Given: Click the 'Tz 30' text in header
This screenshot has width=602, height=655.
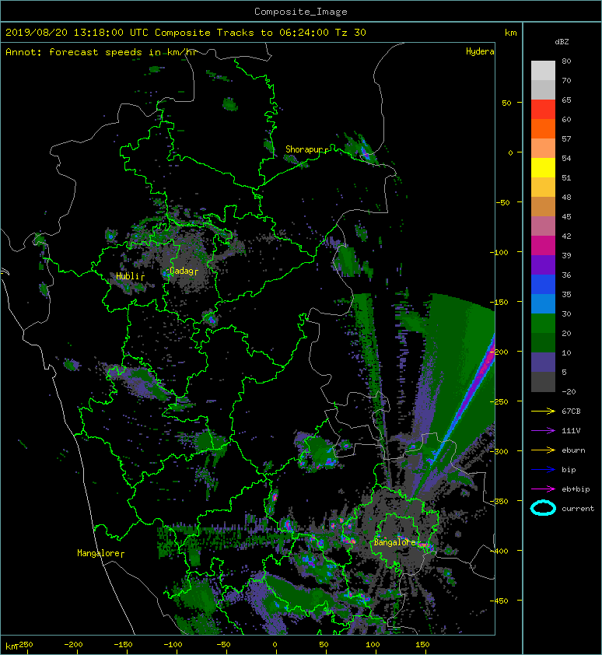Looking at the screenshot, I should click(351, 33).
